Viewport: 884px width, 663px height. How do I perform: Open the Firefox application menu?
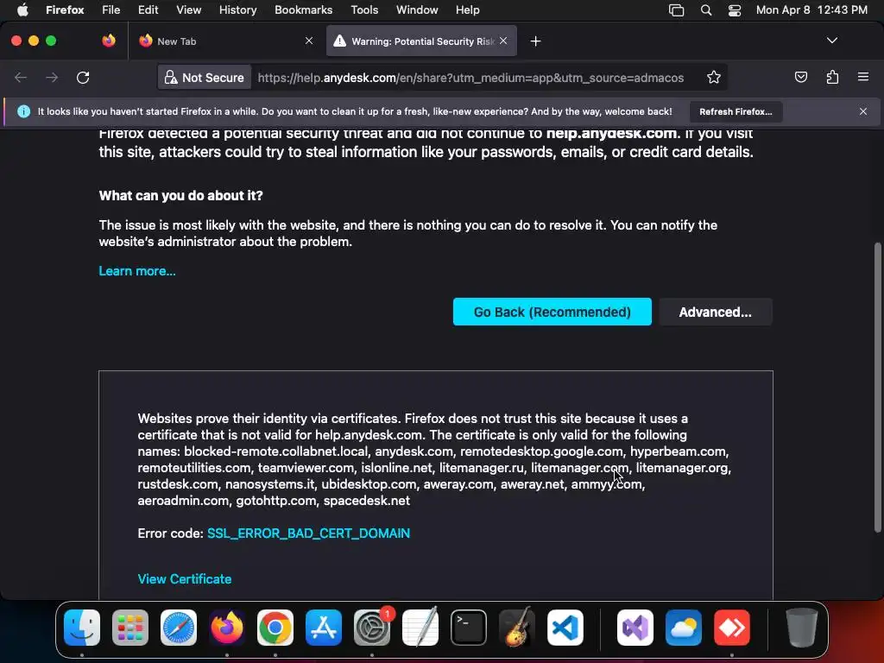(x=65, y=9)
